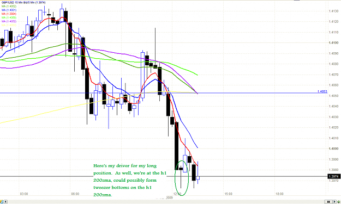Click the scroll-right arrow on the chart scrollbar
341x204 pixels.
334,202
